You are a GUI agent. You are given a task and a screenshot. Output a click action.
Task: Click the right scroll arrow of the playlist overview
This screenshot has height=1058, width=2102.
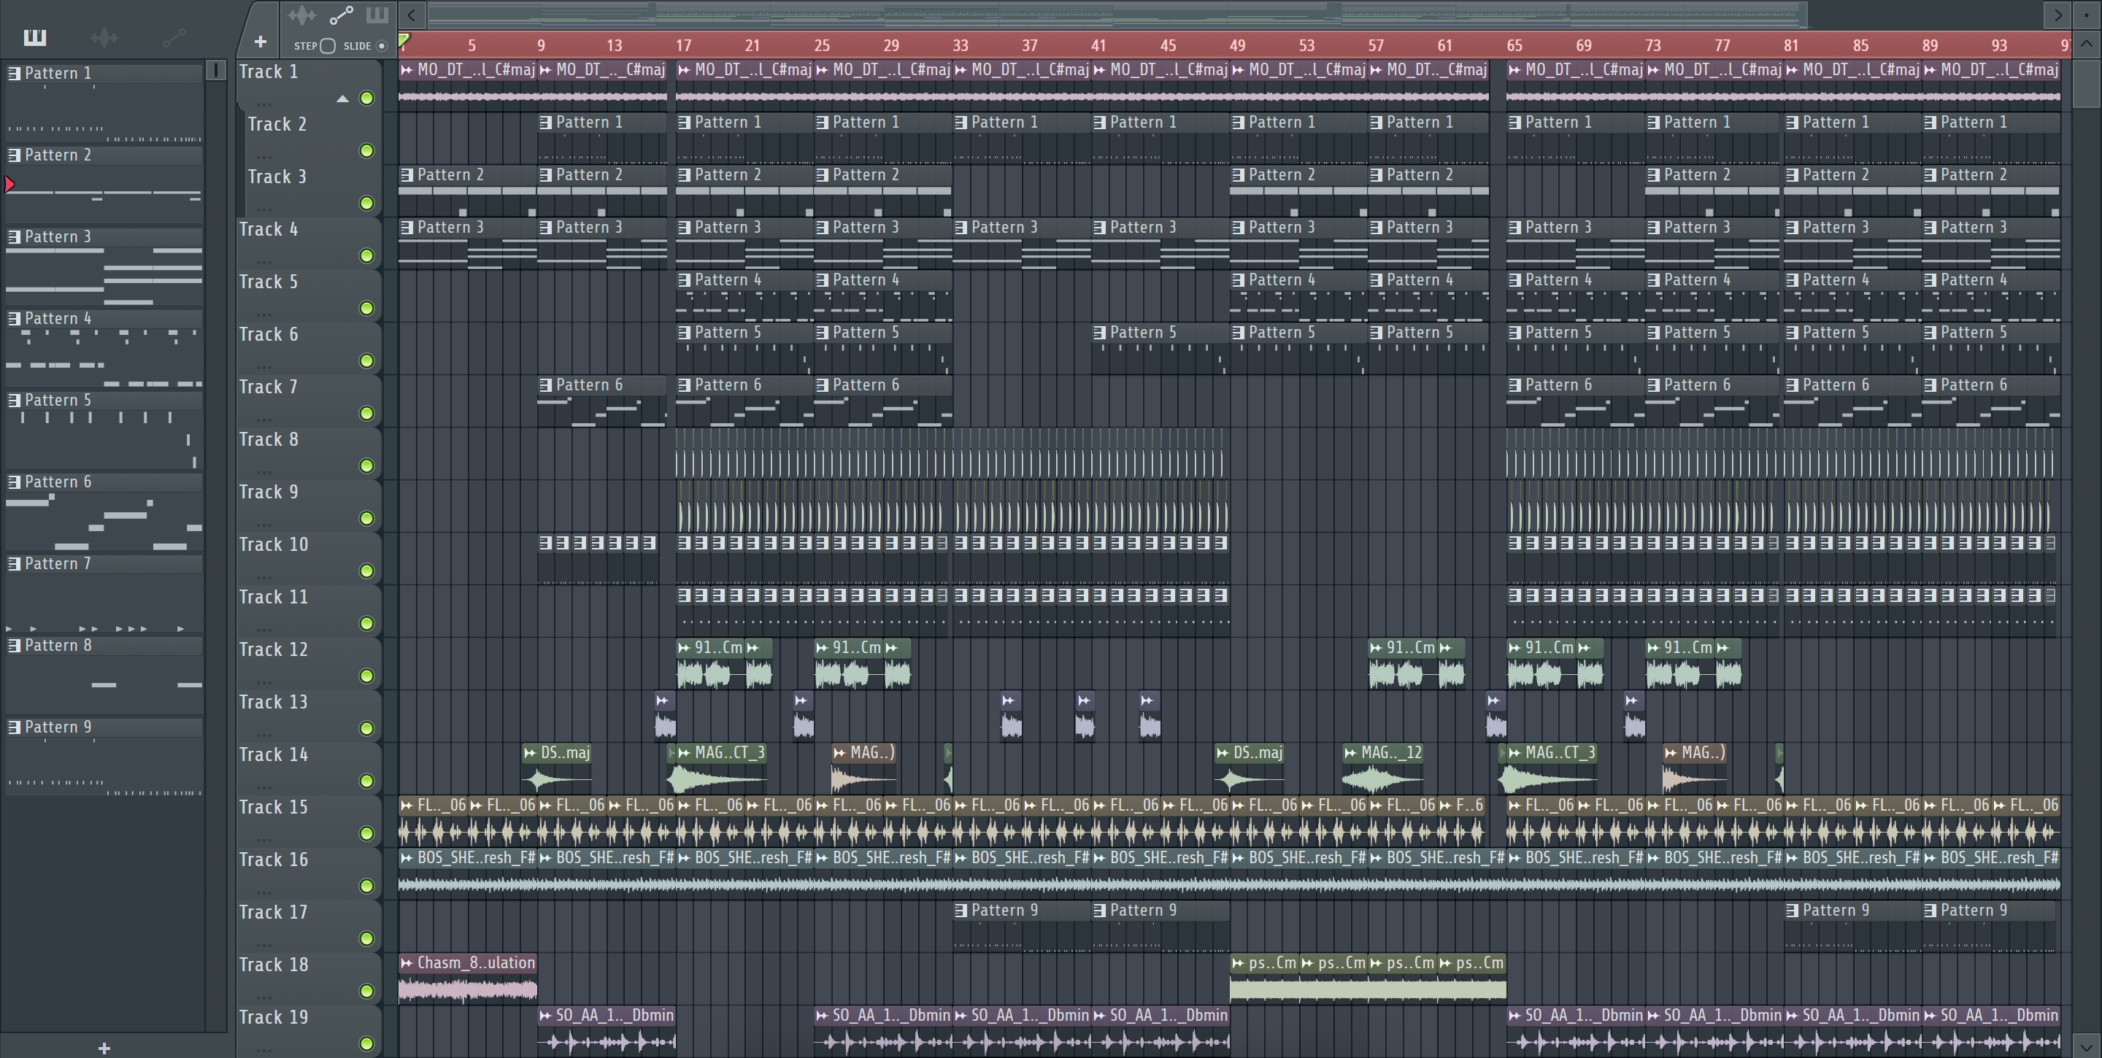pos(2057,15)
